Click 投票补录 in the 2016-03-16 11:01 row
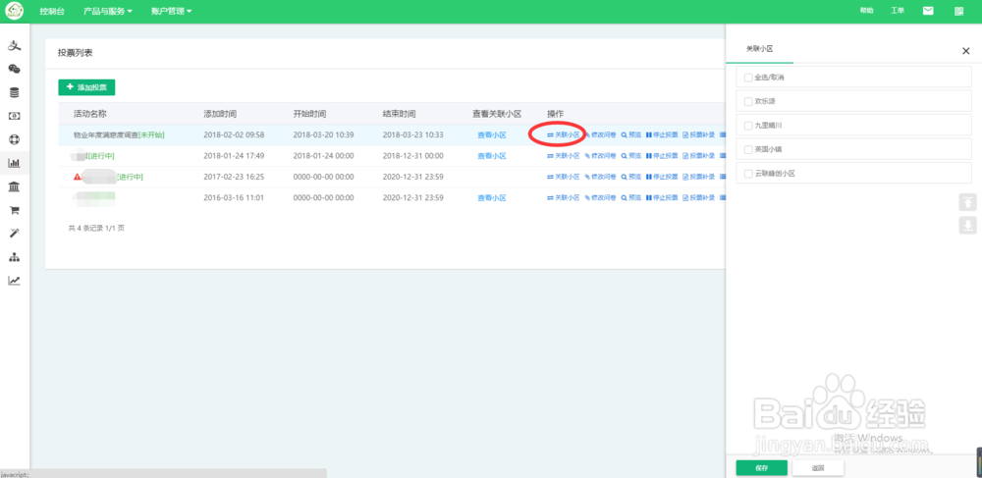This screenshot has height=478, width=982. click(x=699, y=197)
